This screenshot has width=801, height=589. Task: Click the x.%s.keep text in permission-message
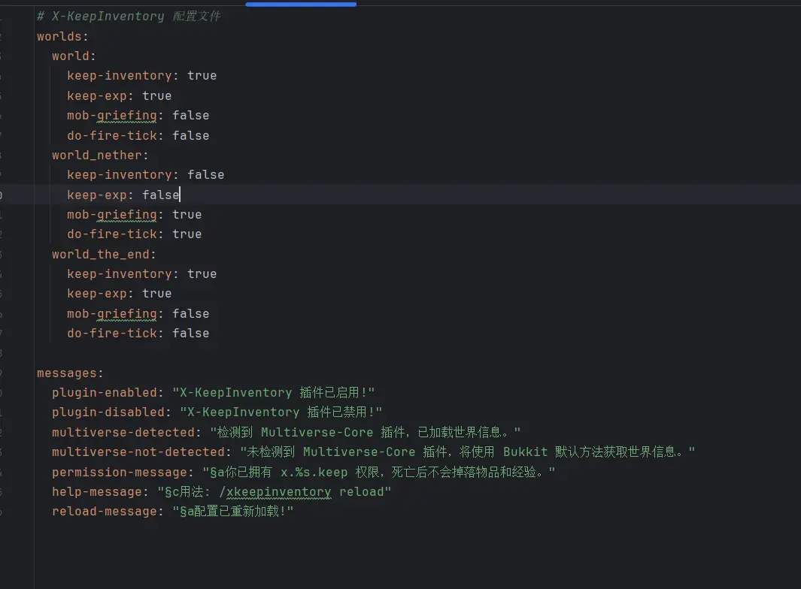click(x=314, y=472)
